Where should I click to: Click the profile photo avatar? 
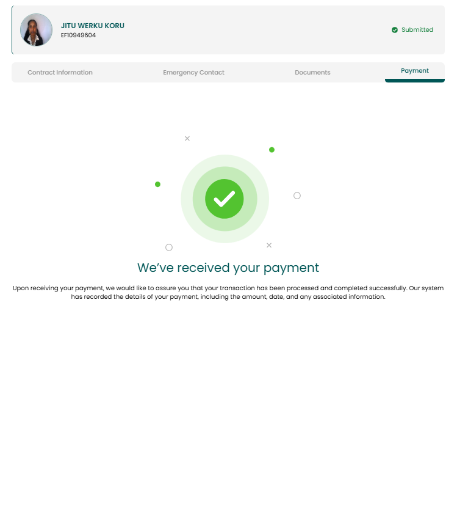coord(37,30)
